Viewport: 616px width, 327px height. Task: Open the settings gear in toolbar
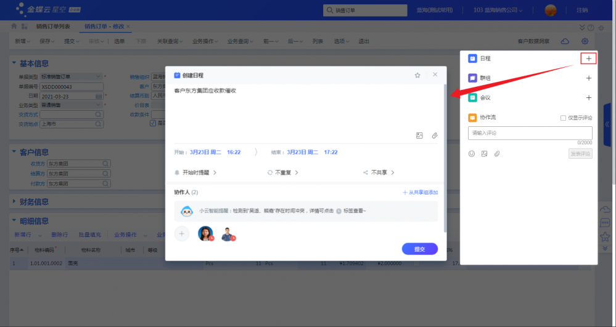[x=585, y=41]
